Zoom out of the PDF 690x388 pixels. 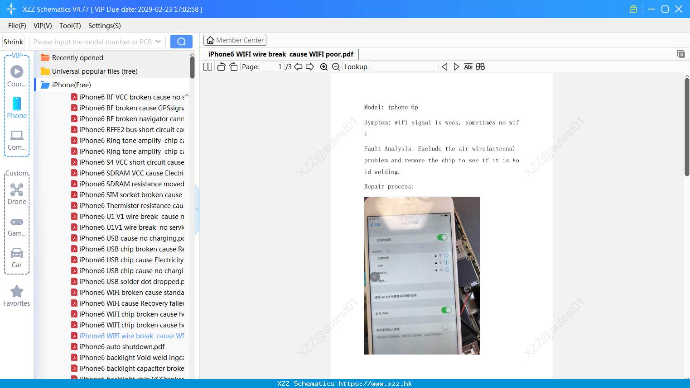tap(336, 67)
